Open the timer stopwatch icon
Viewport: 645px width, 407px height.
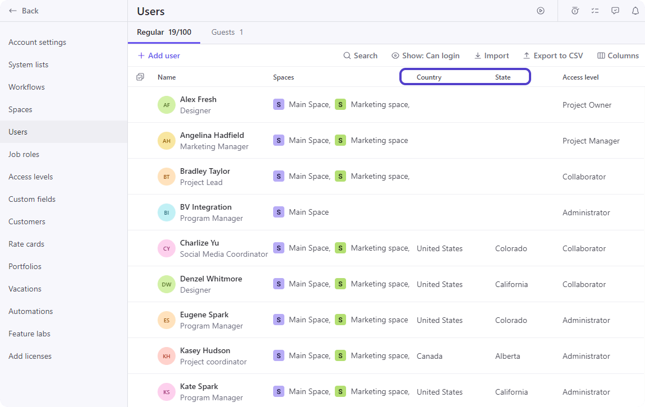pyautogui.click(x=575, y=11)
